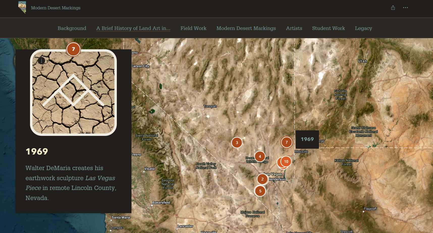
Task: Click the info icon on image
Action: [41, 61]
